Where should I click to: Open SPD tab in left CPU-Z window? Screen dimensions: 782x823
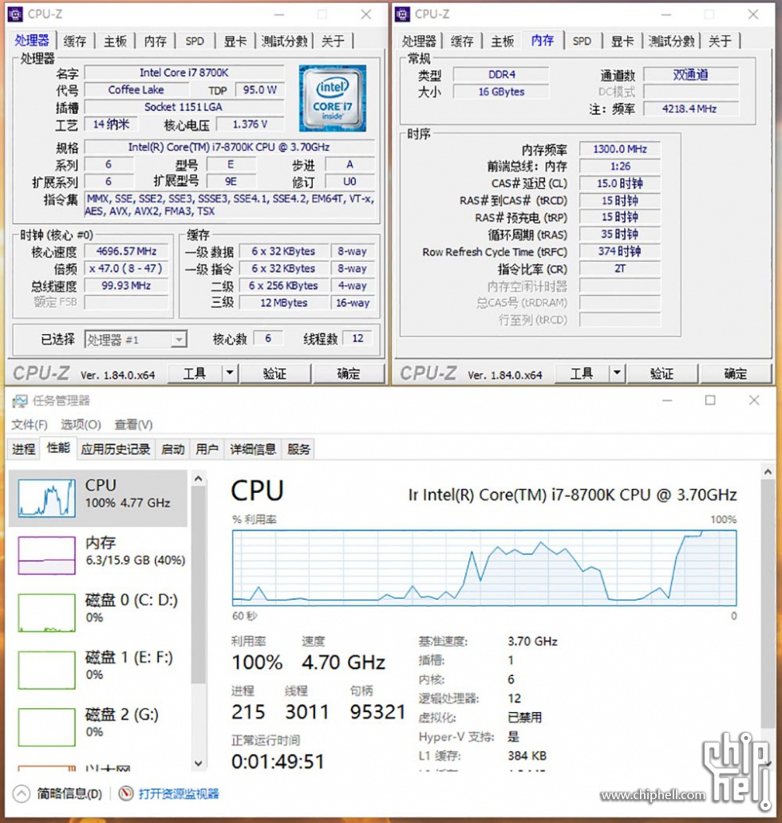click(195, 41)
